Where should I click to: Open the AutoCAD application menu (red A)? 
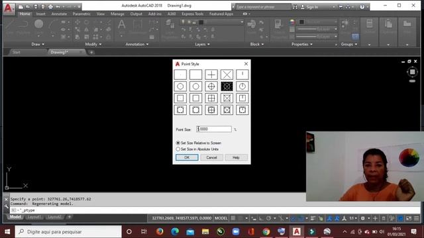tap(9, 9)
